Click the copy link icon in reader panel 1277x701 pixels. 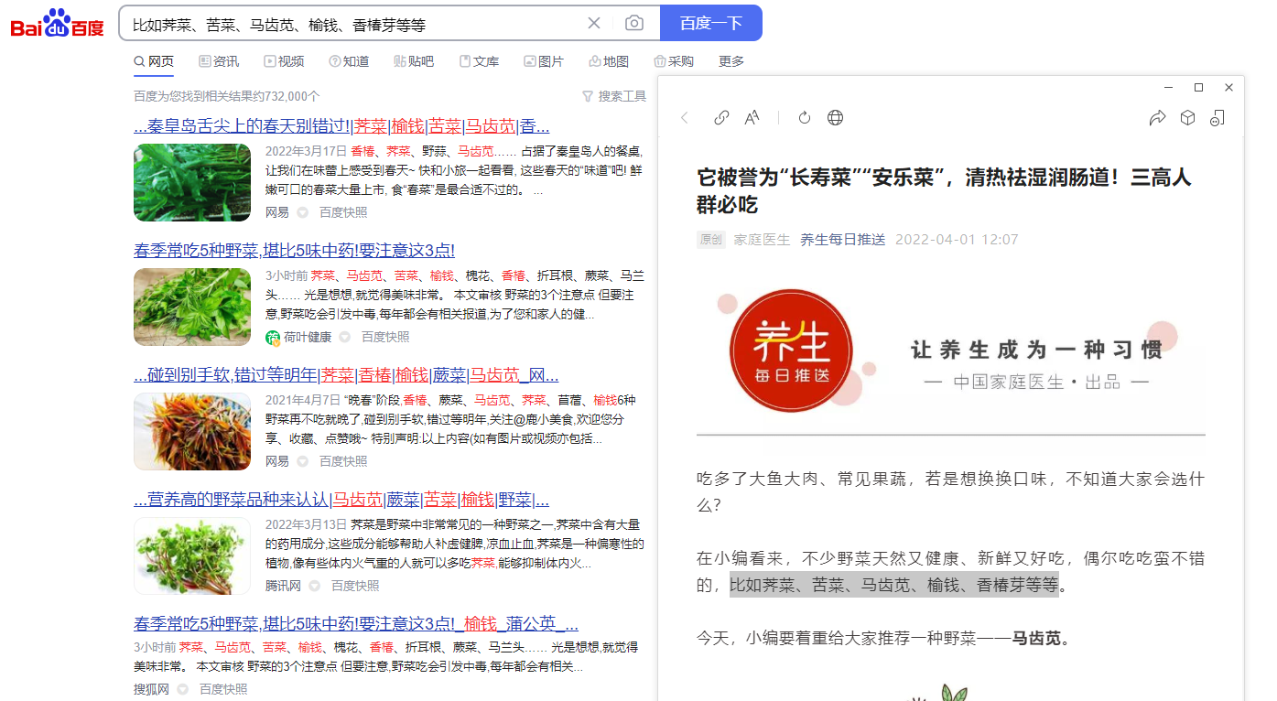point(721,117)
